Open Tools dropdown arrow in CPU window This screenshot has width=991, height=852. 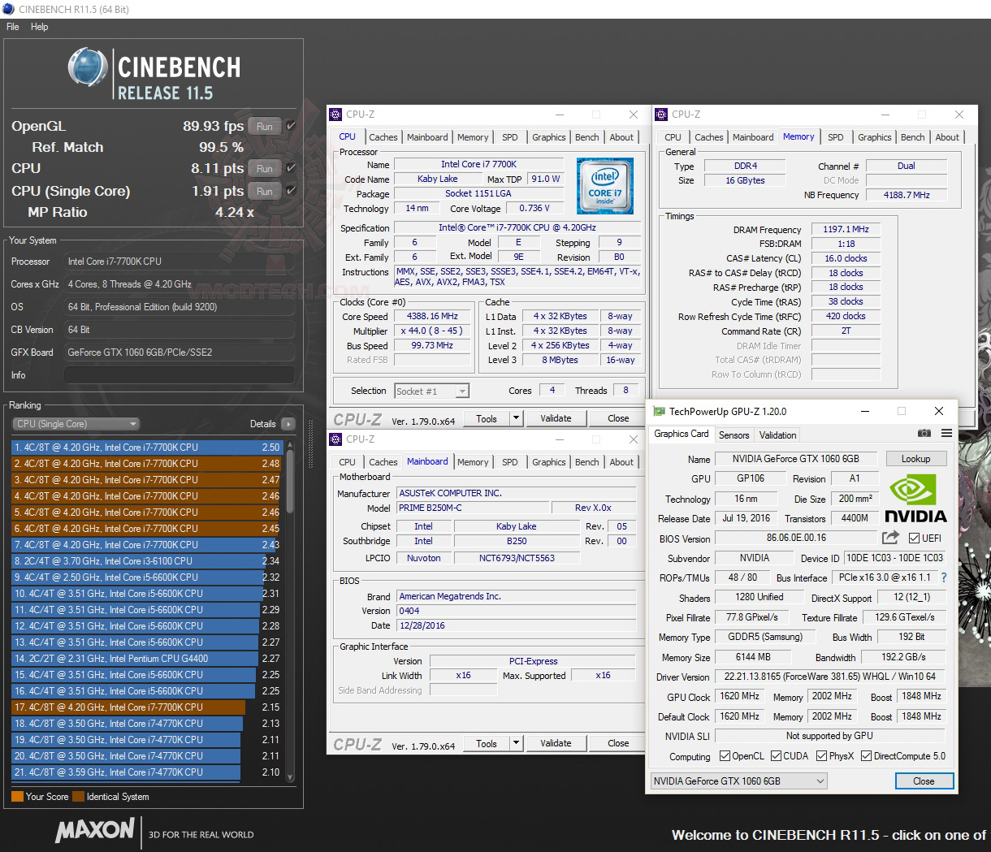pyautogui.click(x=516, y=418)
